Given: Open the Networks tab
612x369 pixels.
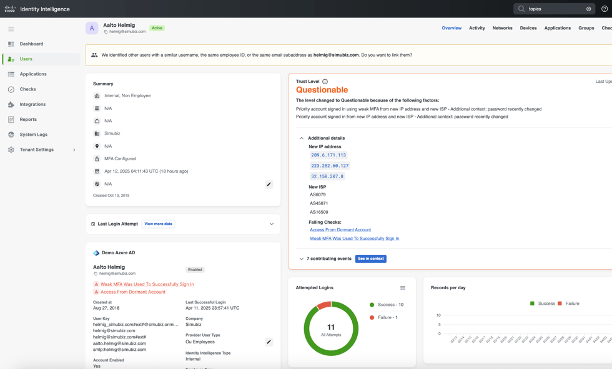Looking at the screenshot, I should pos(502,28).
